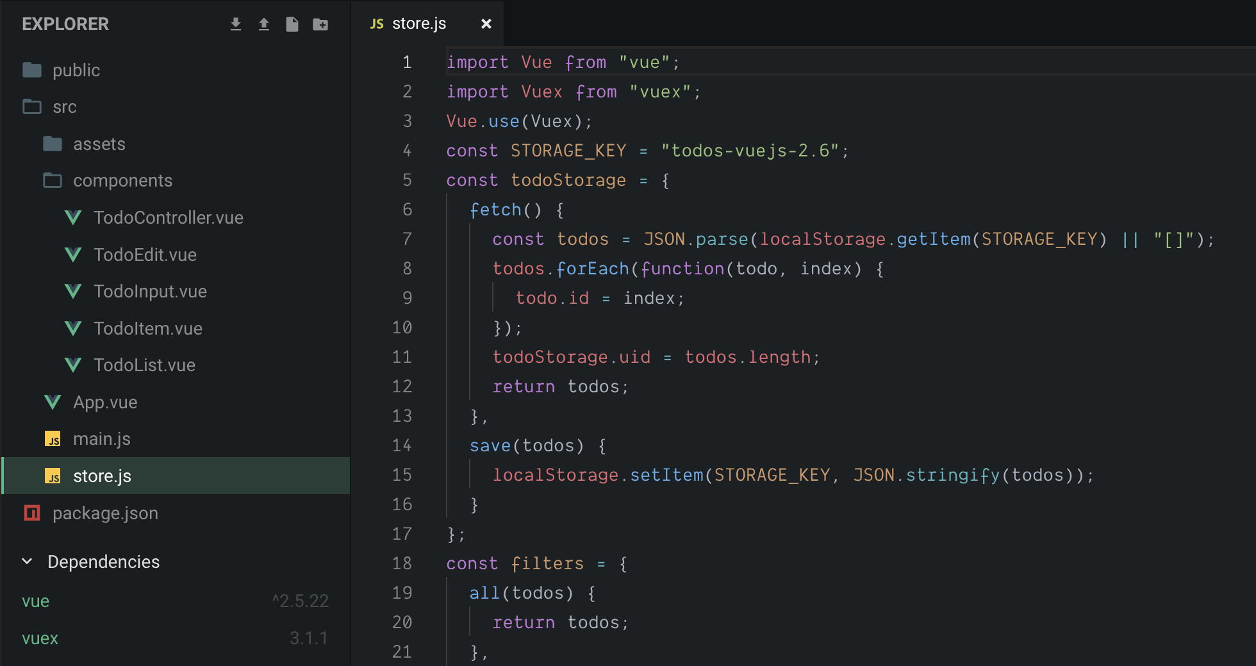
Task: Click filters on line 18
Action: pos(547,563)
